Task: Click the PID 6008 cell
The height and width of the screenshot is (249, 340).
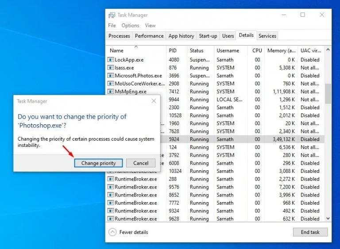Action: point(174,163)
